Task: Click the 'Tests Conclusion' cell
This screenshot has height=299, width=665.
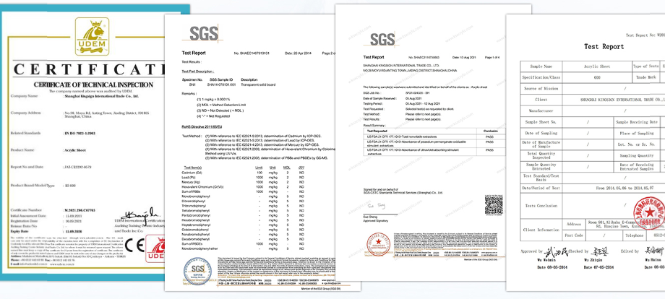Action: point(541,206)
